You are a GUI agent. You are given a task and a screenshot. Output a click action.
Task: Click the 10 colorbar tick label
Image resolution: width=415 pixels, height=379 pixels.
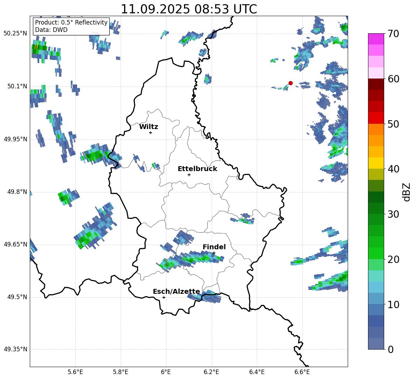[x=393, y=304]
